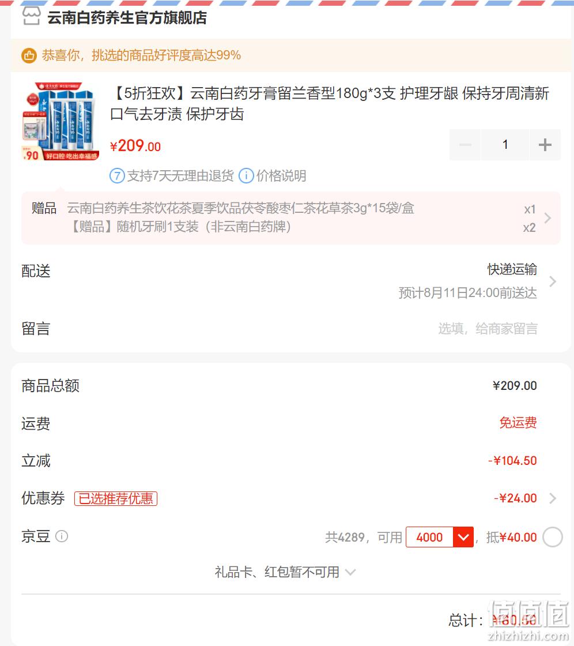Open coupon selection chevron next to -¥24.00
This screenshot has width=574, height=646.
coord(553,498)
